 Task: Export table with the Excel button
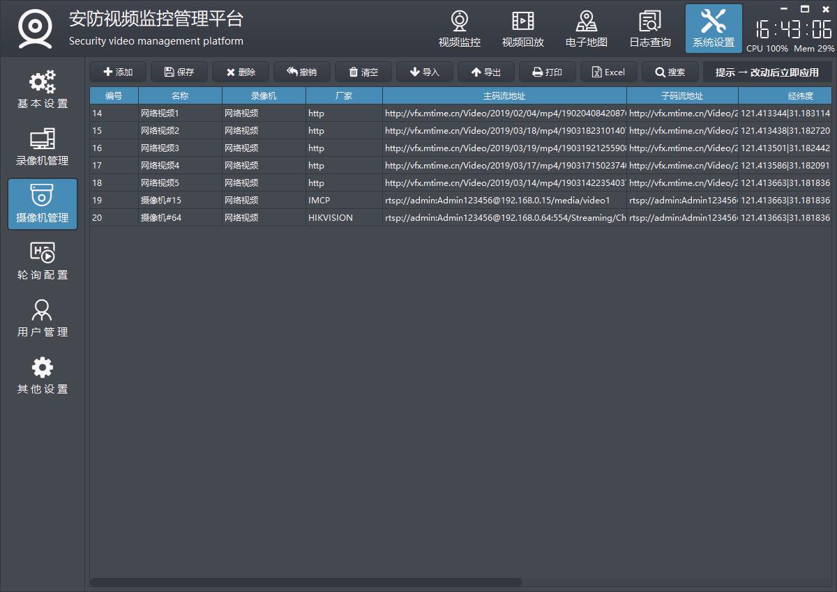pos(608,72)
